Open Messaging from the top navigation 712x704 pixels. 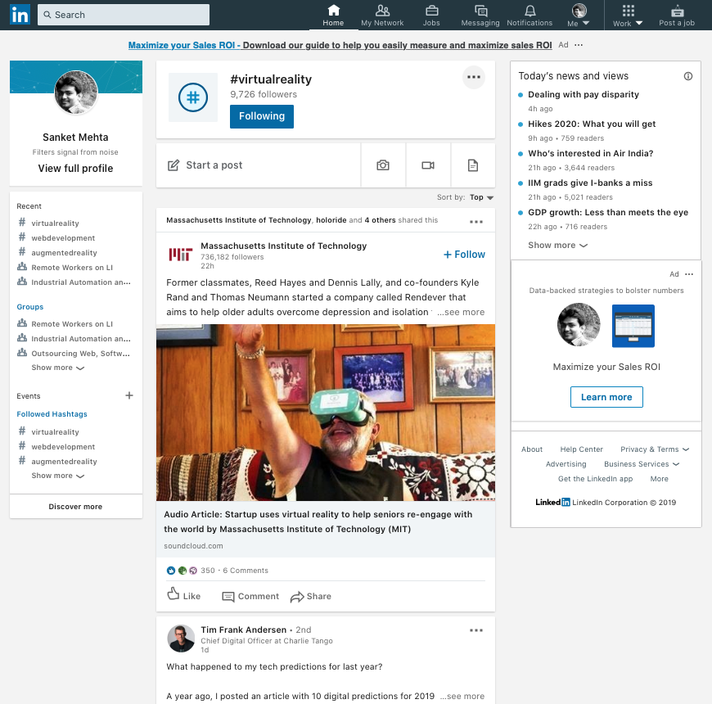[480, 15]
